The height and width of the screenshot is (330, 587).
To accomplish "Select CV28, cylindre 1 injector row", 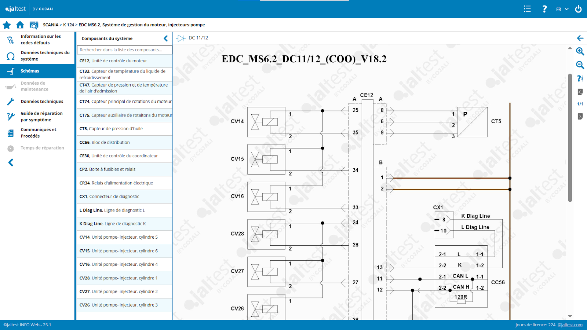I will 124,278.
